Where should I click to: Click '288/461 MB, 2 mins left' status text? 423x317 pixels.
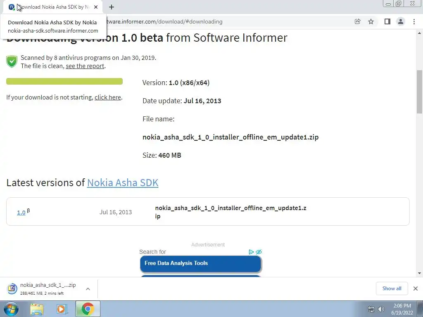(x=42, y=293)
